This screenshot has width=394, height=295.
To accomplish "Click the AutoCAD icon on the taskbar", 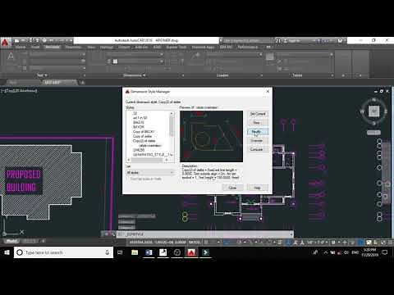I will tap(191, 252).
